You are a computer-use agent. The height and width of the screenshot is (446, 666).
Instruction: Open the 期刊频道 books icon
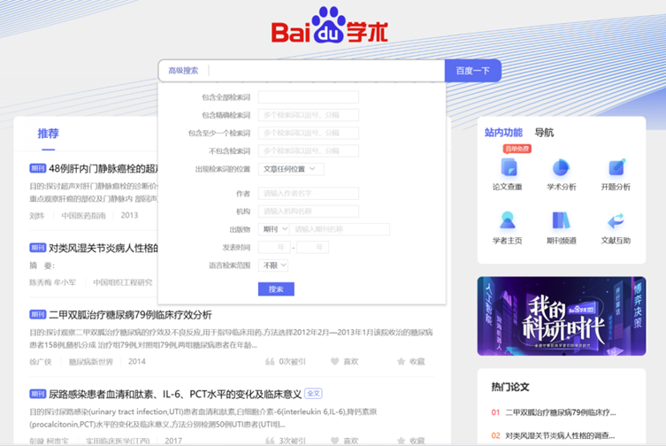click(x=561, y=220)
